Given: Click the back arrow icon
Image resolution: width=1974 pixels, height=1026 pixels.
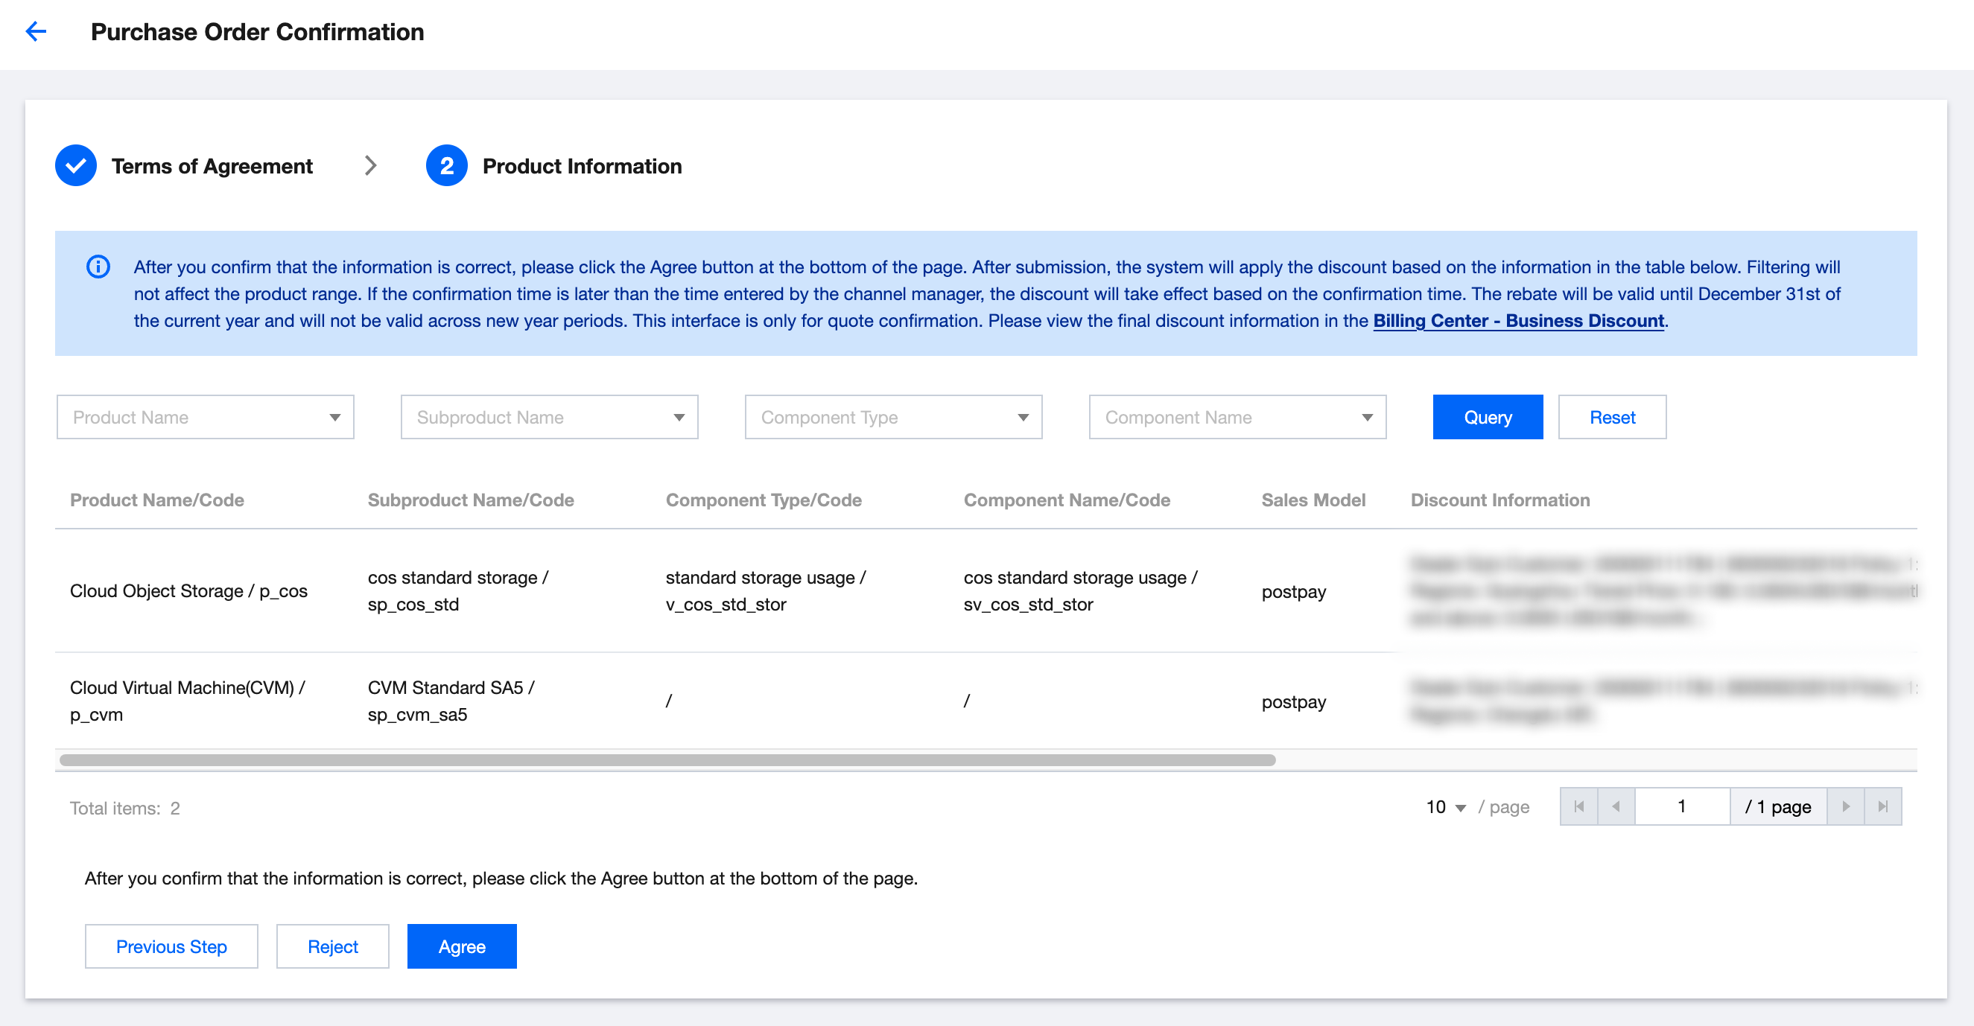Looking at the screenshot, I should click(36, 31).
